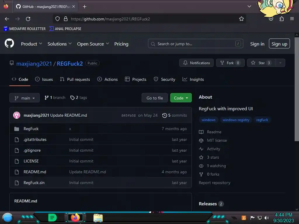Go back with the browser back arrow
The image size is (299, 224).
[7, 19]
